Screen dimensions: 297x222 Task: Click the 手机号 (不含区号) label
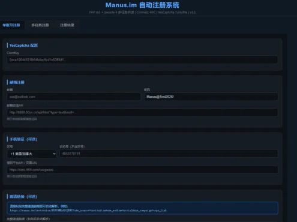72,147
